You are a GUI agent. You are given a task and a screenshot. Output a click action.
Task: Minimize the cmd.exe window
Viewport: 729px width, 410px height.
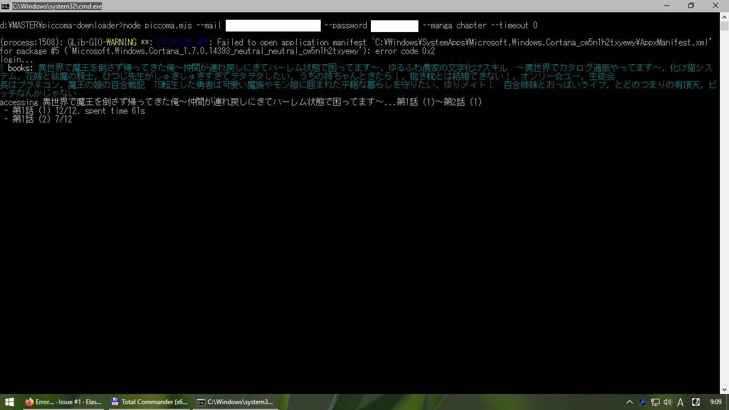pyautogui.click(x=668, y=5)
